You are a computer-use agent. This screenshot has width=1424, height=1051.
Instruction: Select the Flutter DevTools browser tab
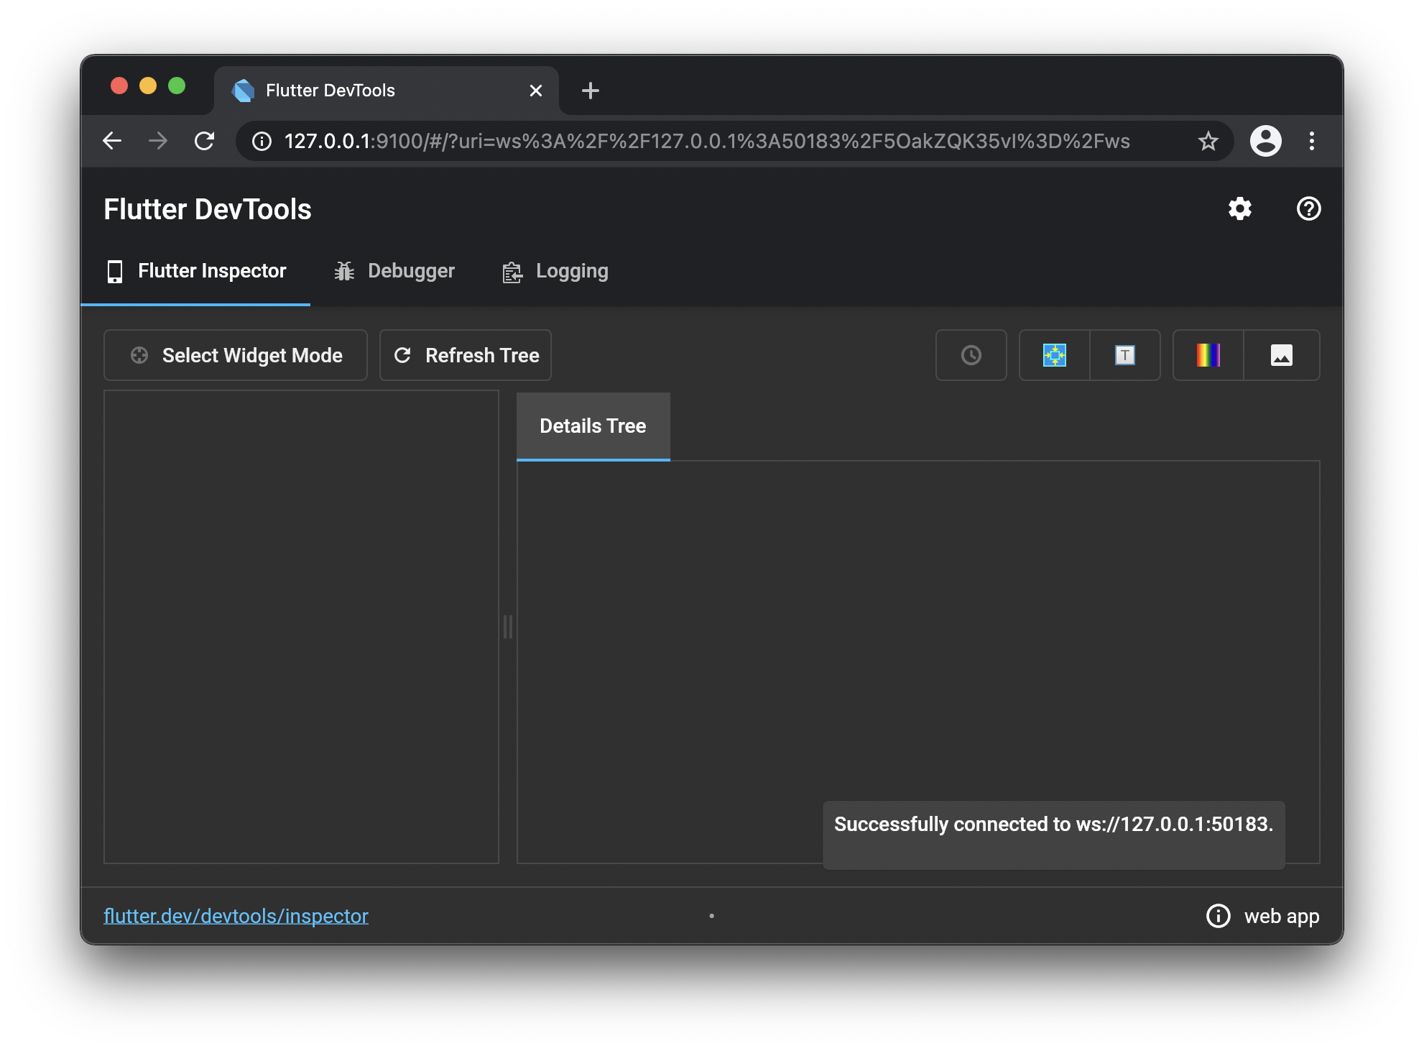pyautogui.click(x=386, y=91)
